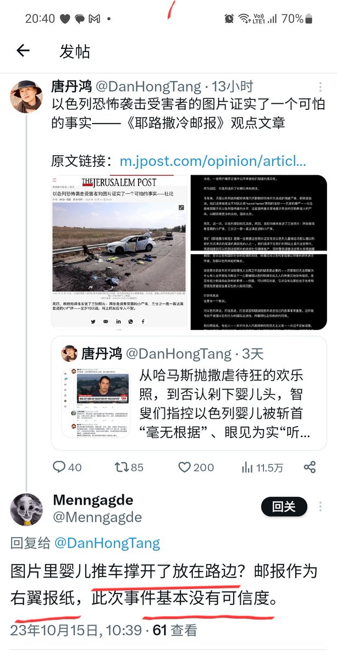Open the @DanHongTang mention in reply line
This screenshot has width=337, height=659.
pos(107,544)
